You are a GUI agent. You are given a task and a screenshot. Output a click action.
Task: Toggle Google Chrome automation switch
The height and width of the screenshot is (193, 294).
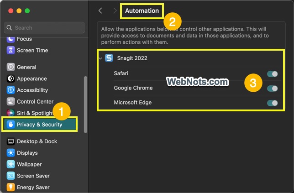click(x=273, y=89)
